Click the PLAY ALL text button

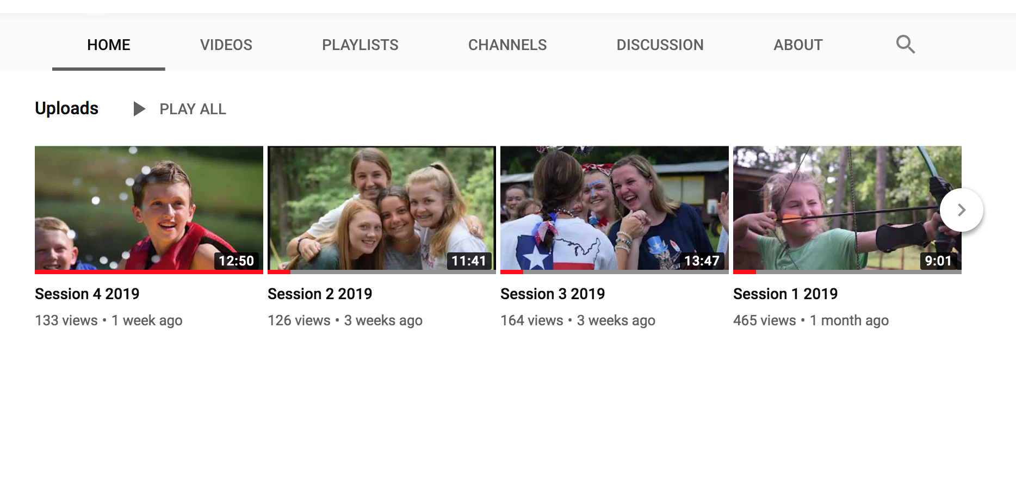(x=193, y=109)
